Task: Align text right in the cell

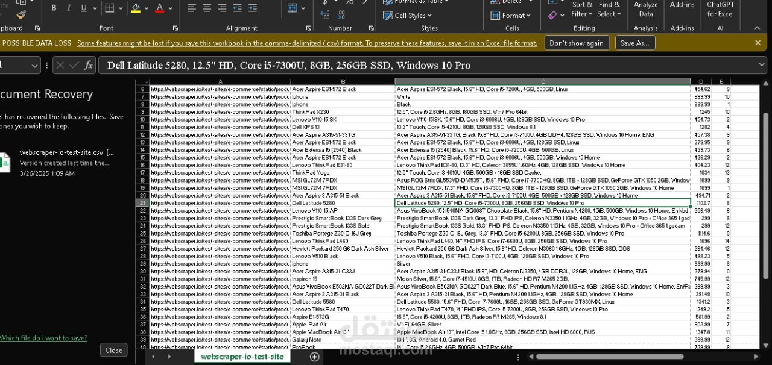Action: [222, 8]
